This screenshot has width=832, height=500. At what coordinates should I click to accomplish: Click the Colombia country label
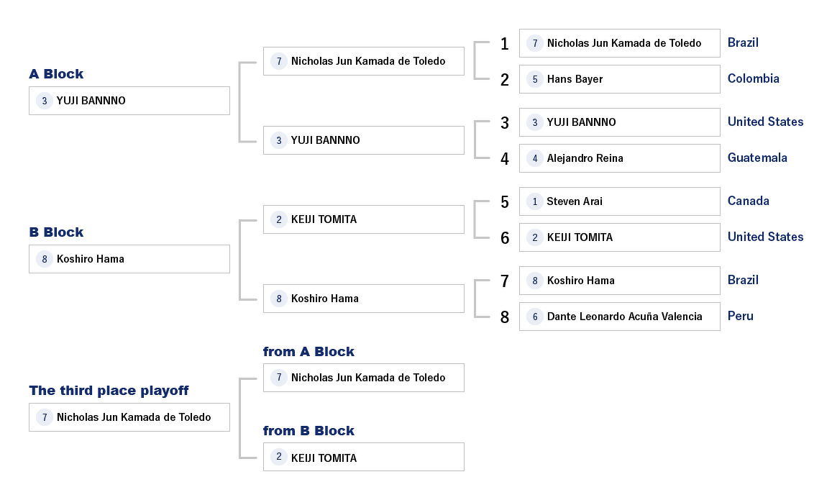[753, 78]
